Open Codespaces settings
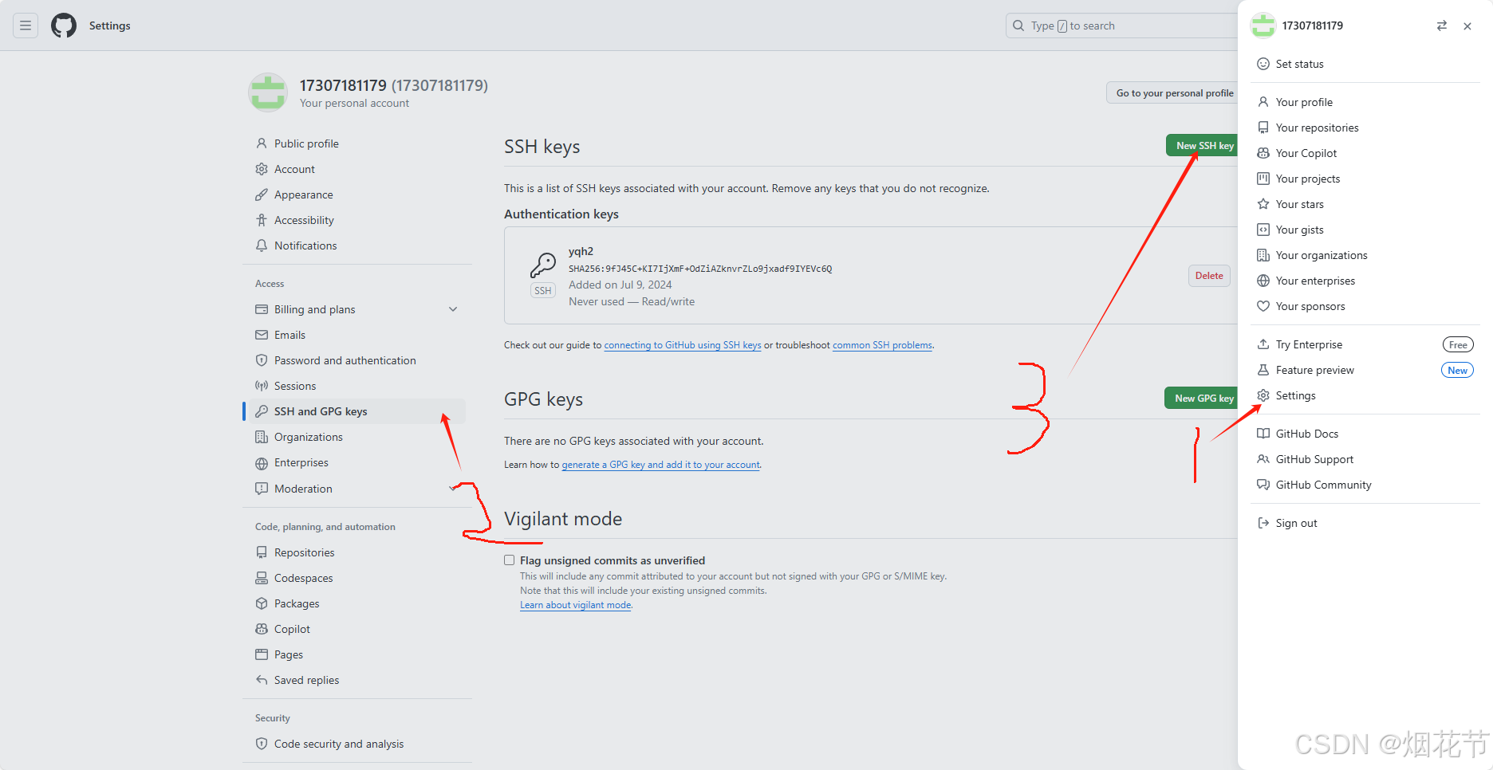Screen dimensions: 1493x770 pos(357,578)
